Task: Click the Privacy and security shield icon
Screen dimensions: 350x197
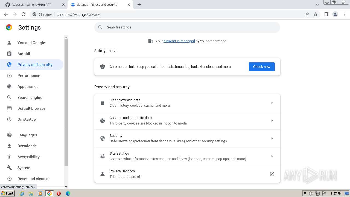Action: click(x=9, y=65)
